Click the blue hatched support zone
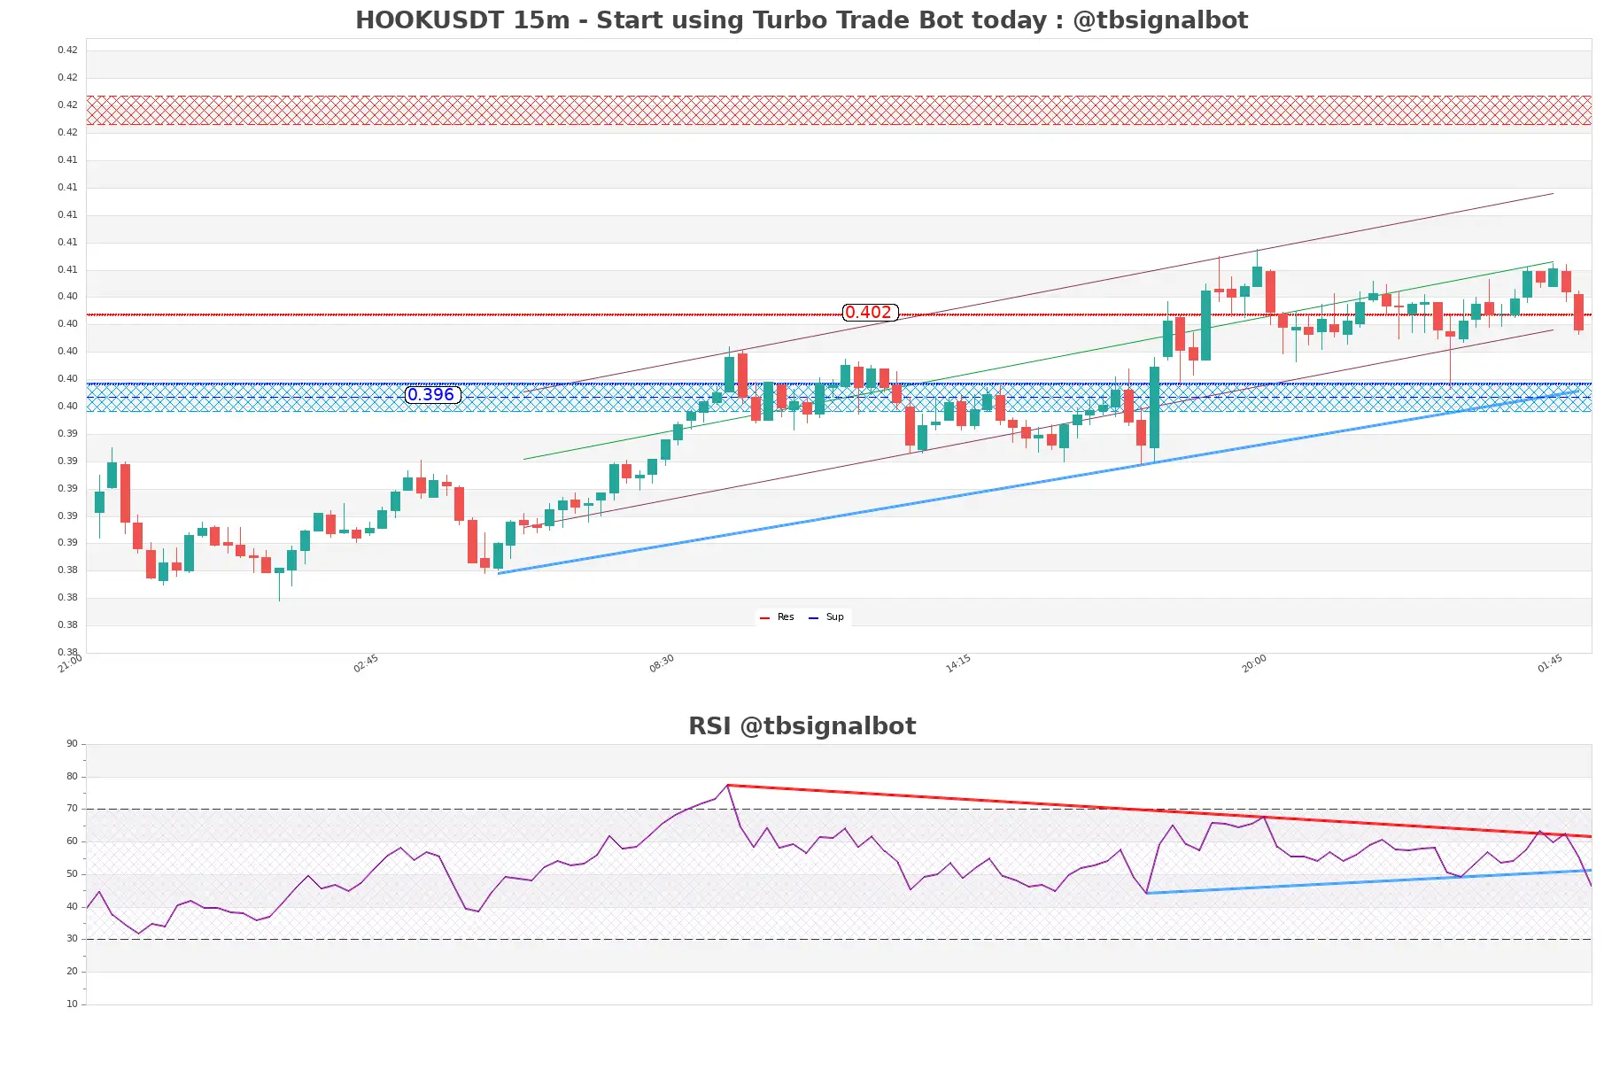This screenshot has height=1070, width=1604. click(x=839, y=397)
